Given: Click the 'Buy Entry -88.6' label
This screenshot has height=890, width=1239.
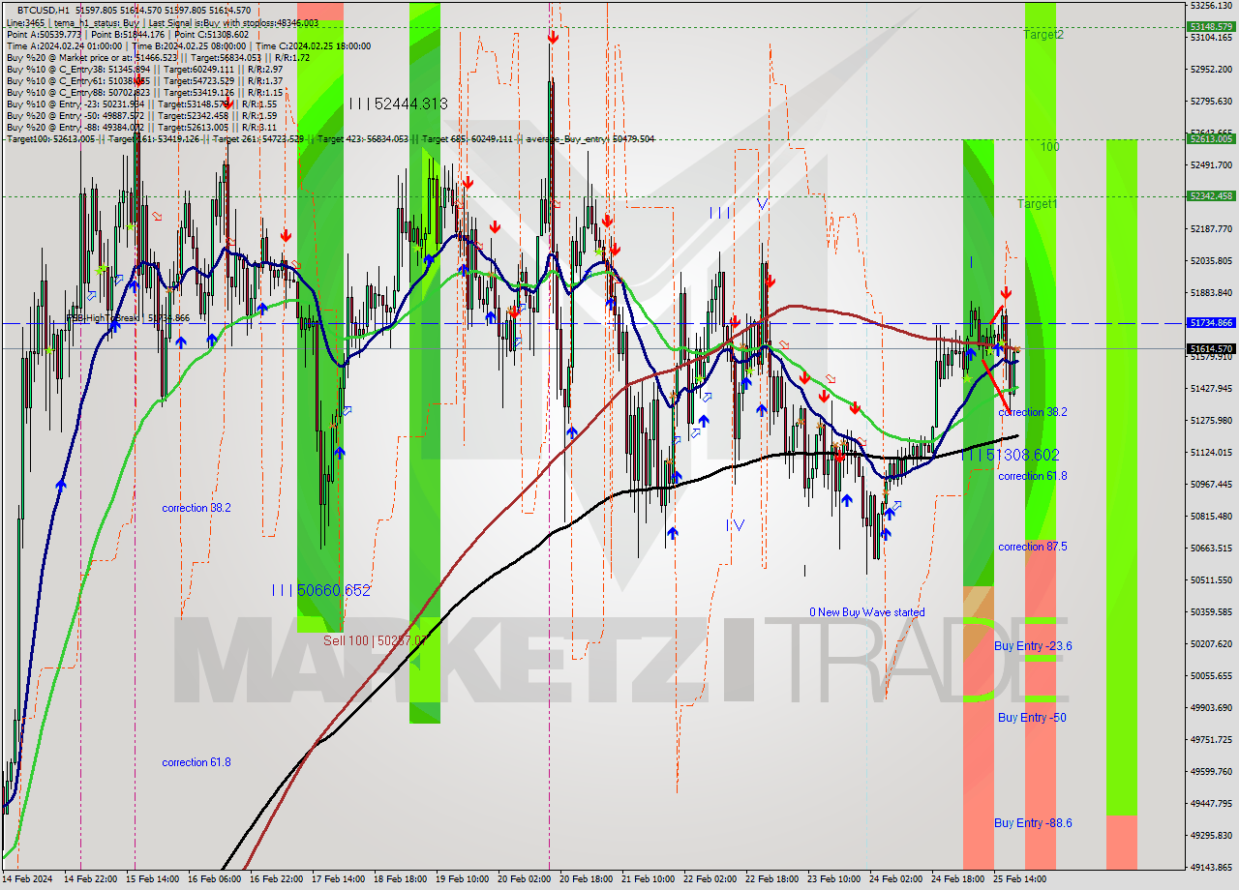Looking at the screenshot, I should pyautogui.click(x=1033, y=823).
